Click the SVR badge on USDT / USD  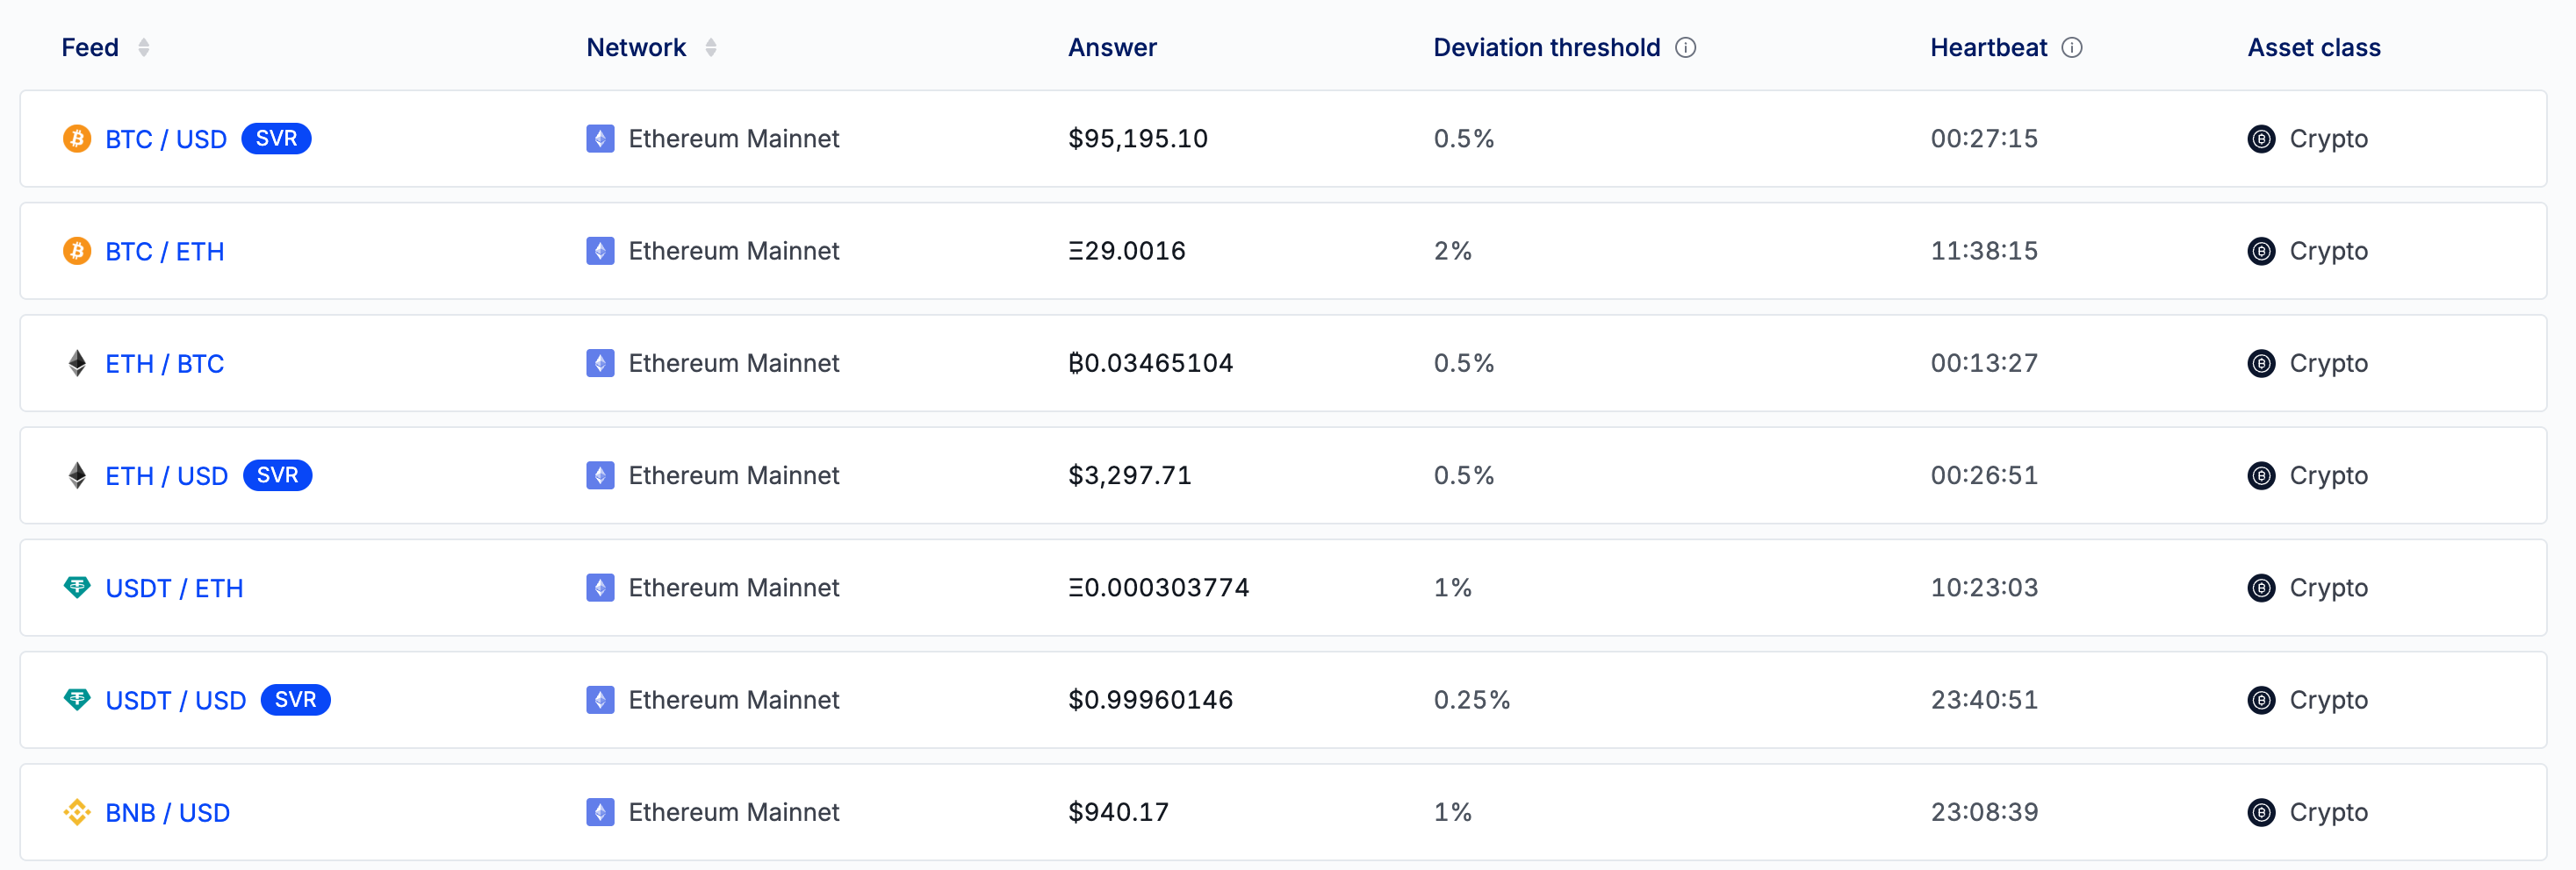295,700
